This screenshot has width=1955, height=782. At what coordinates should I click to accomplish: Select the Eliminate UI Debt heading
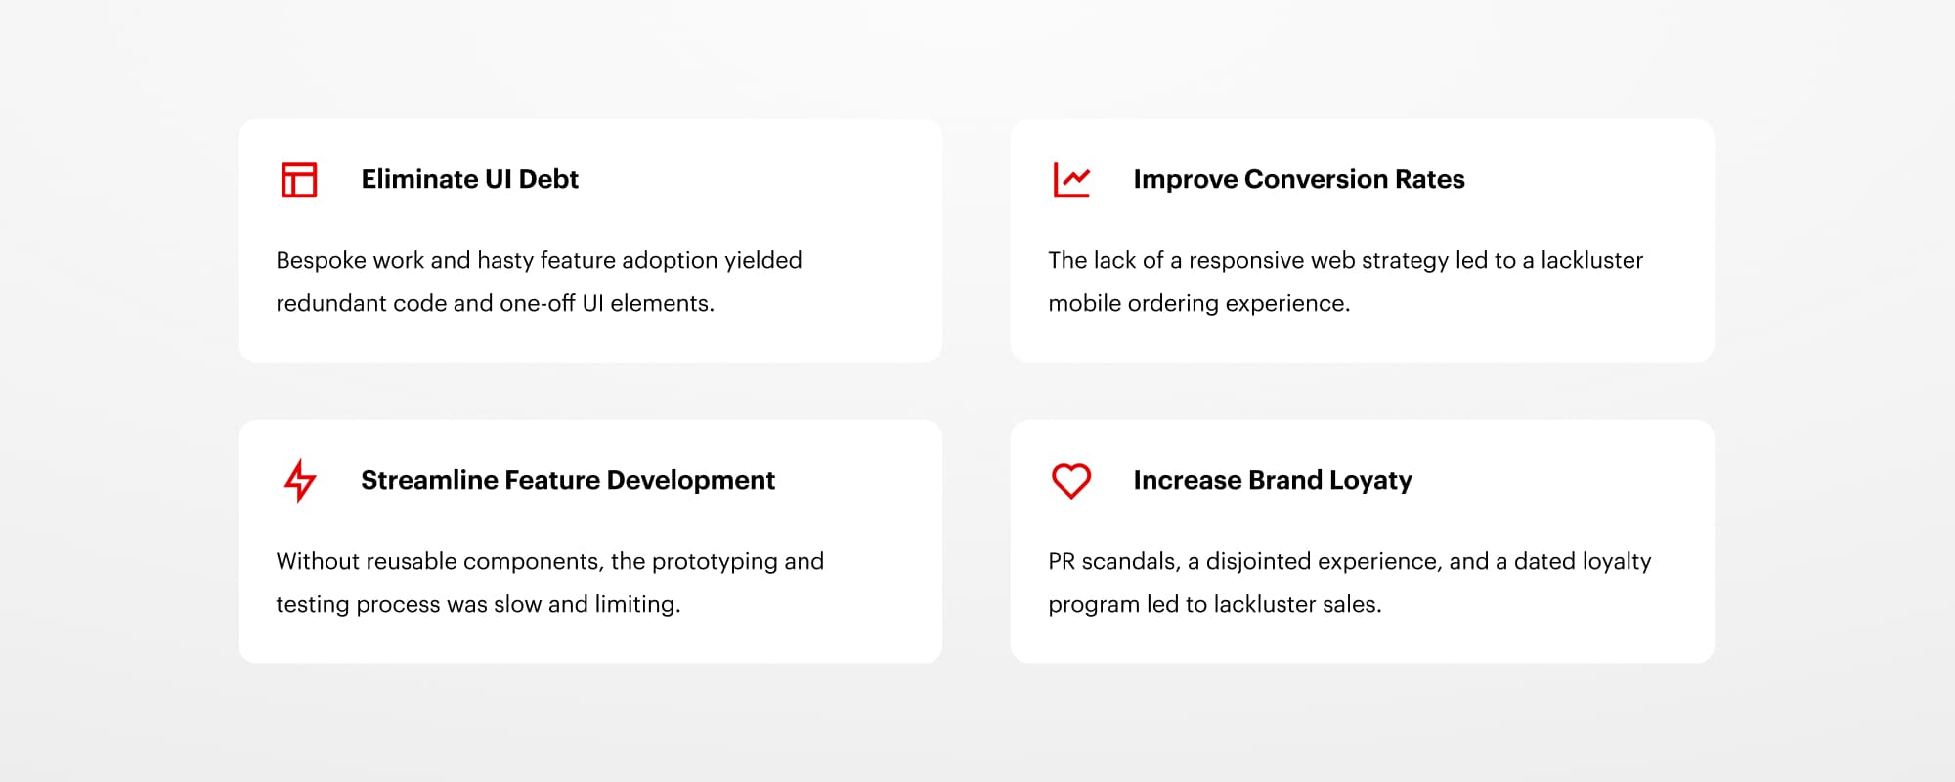pyautogui.click(x=469, y=179)
